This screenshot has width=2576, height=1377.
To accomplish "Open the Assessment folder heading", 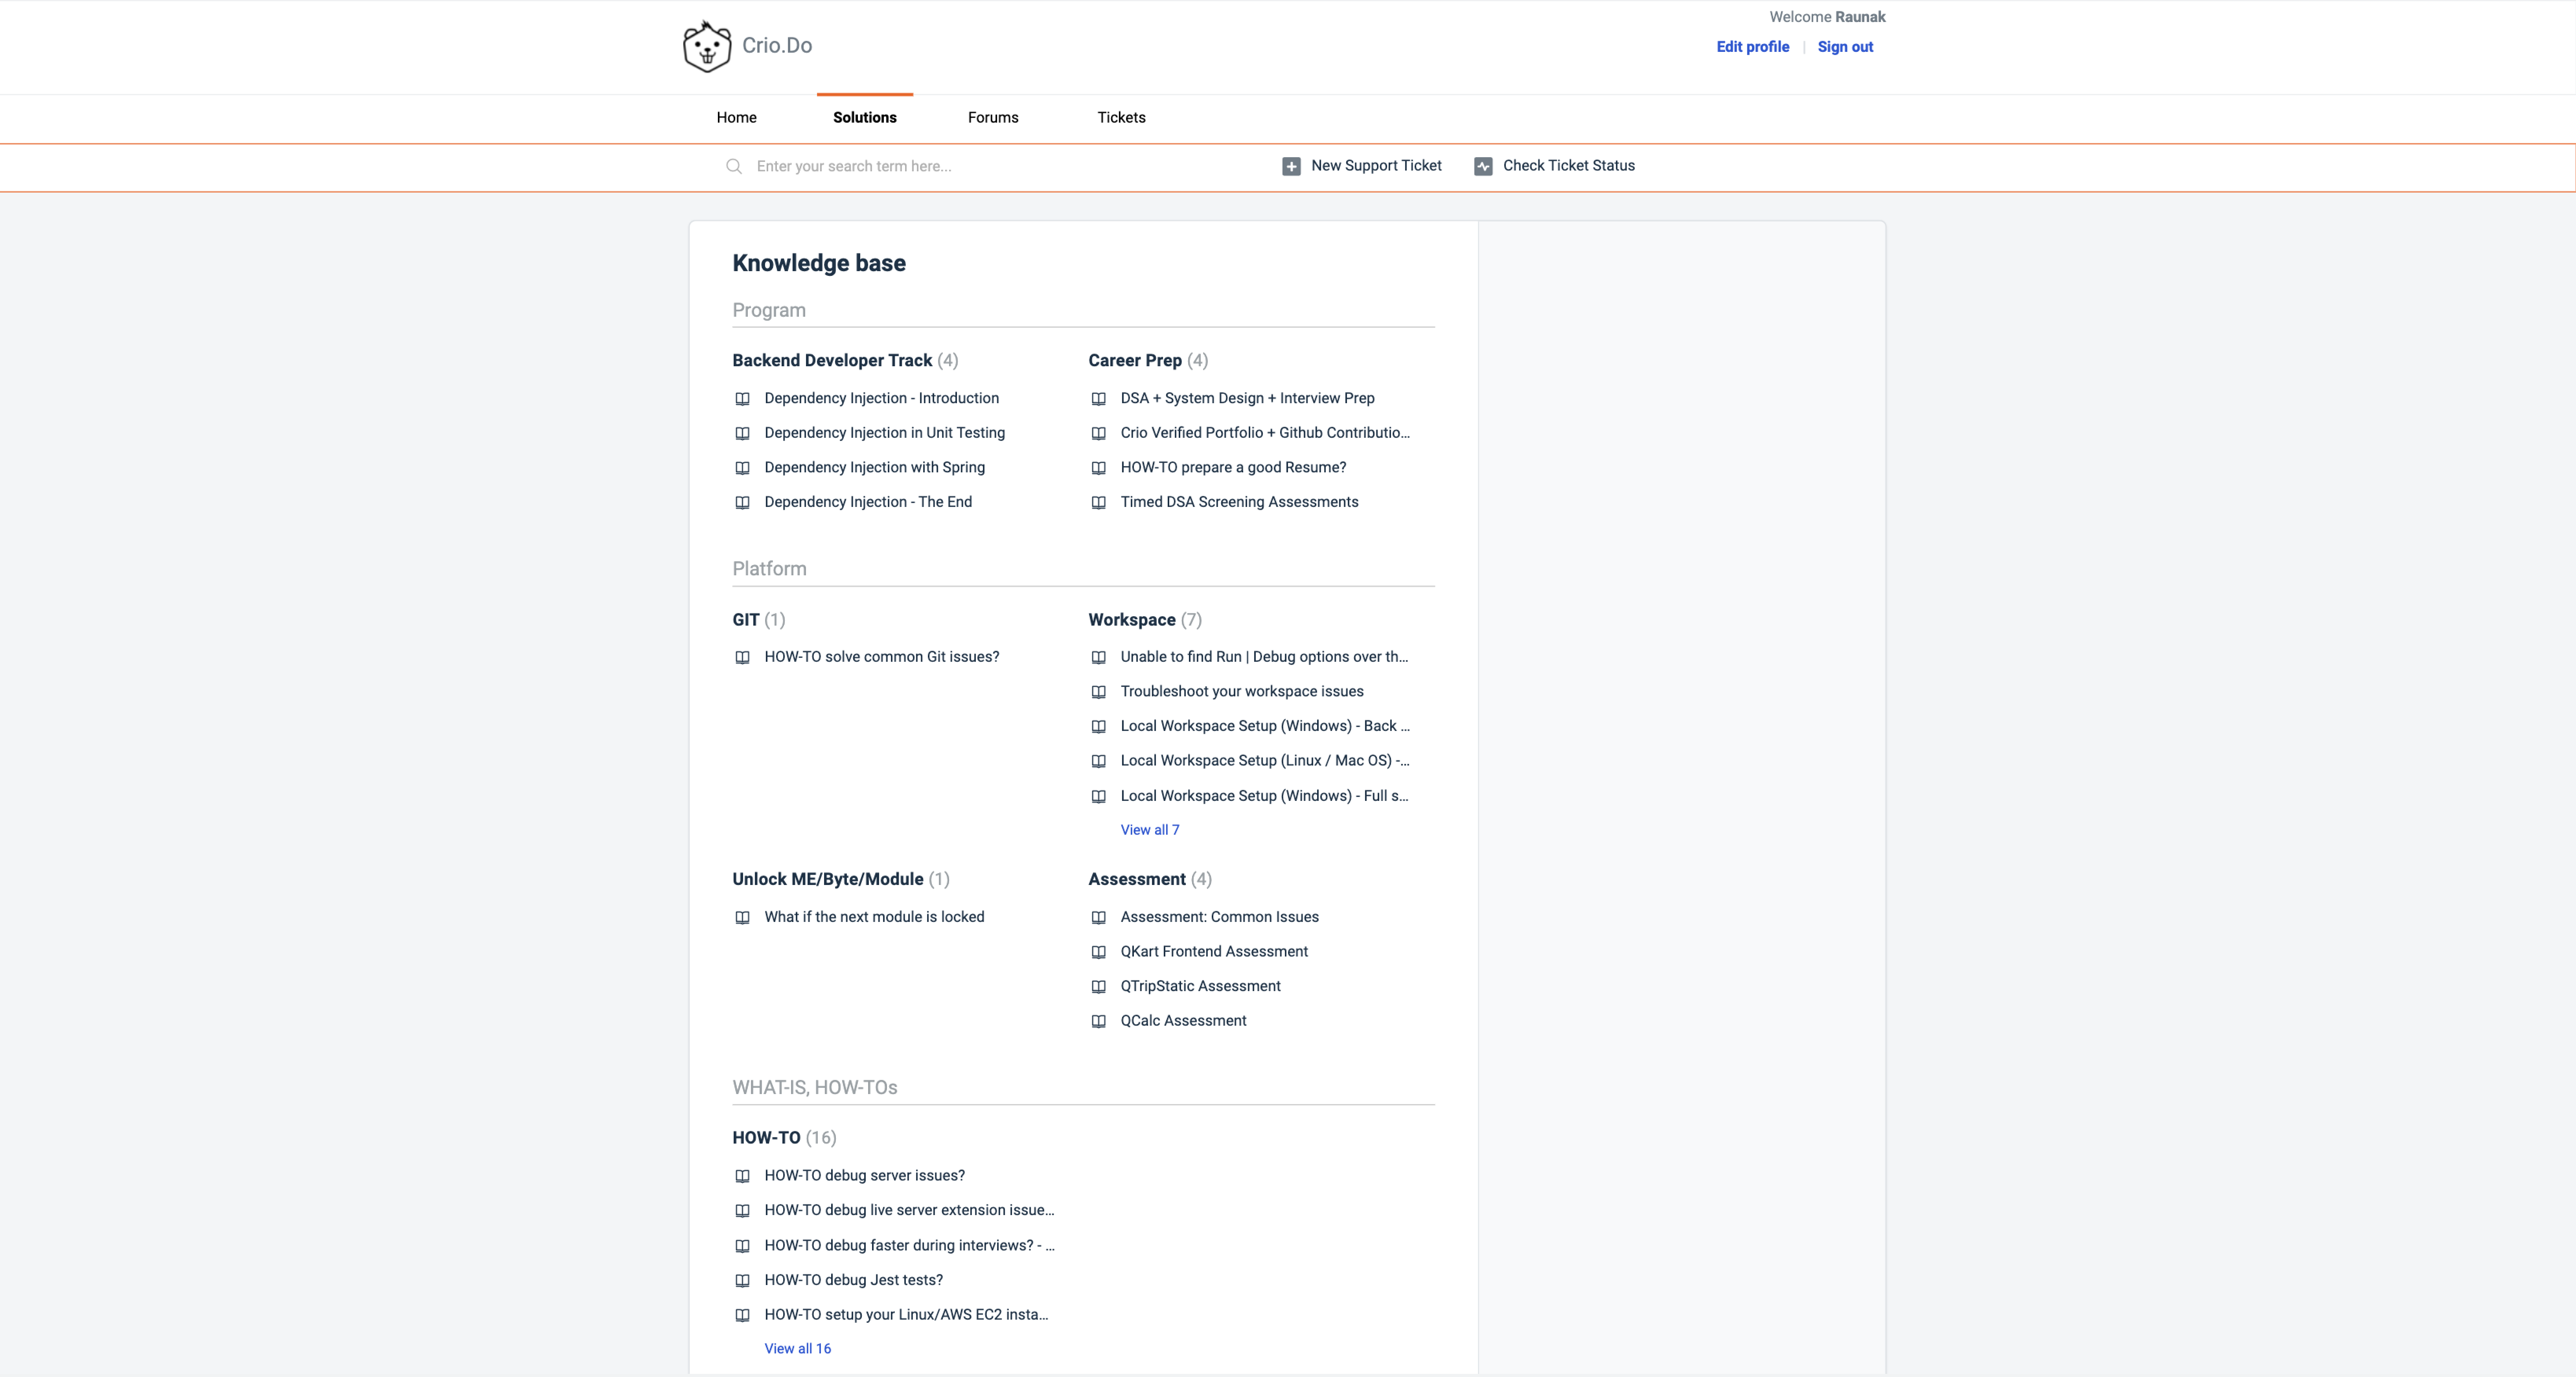I will click(1137, 879).
